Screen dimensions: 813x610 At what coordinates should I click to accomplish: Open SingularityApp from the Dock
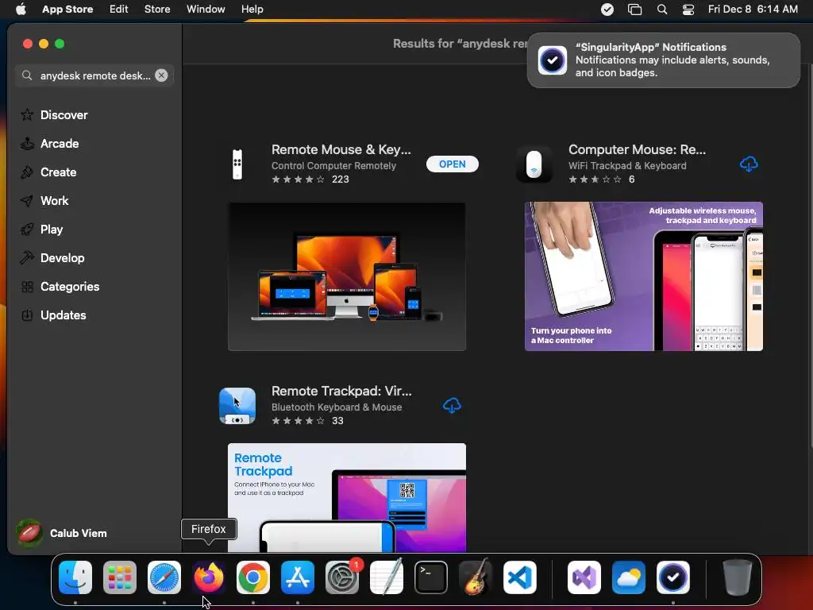tap(673, 577)
